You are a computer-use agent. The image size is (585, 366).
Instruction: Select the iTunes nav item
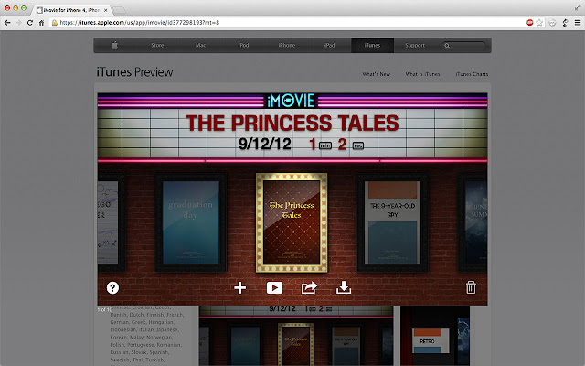coord(372,45)
